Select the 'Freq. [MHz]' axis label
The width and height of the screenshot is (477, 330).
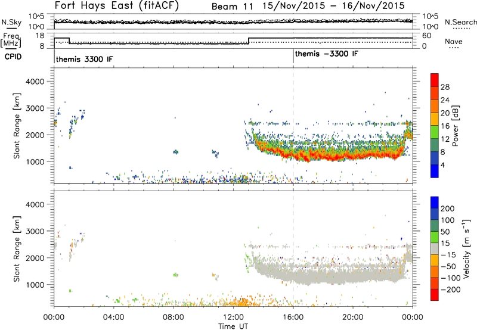(x=11, y=40)
